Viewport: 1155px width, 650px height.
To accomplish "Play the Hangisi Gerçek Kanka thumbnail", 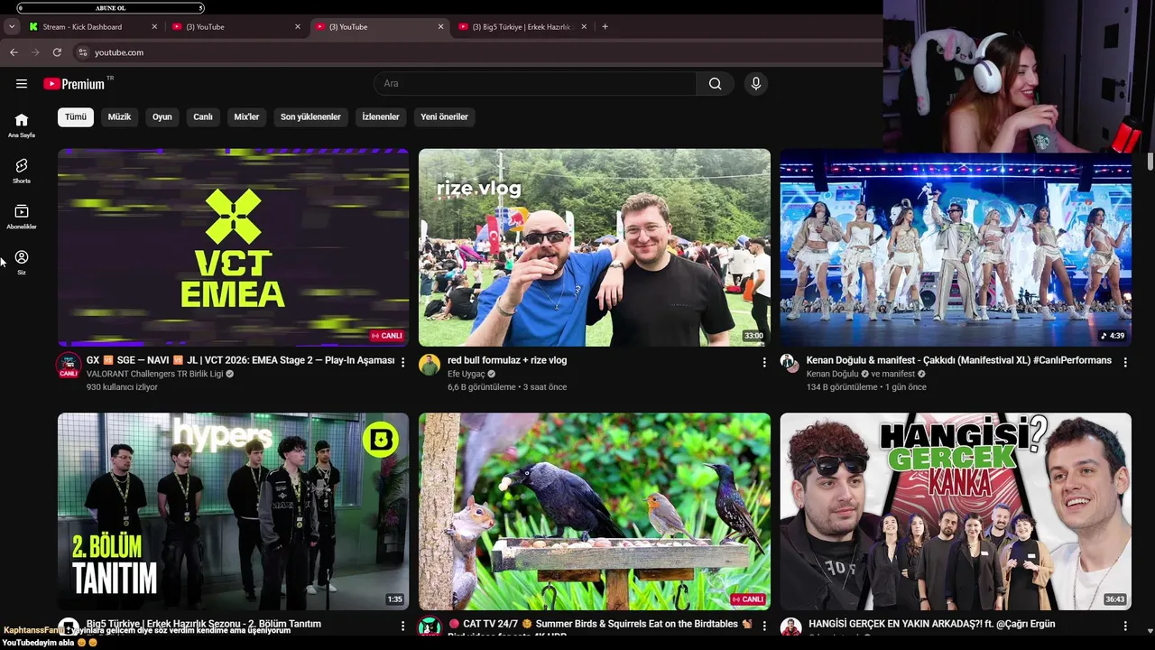I will tap(956, 512).
